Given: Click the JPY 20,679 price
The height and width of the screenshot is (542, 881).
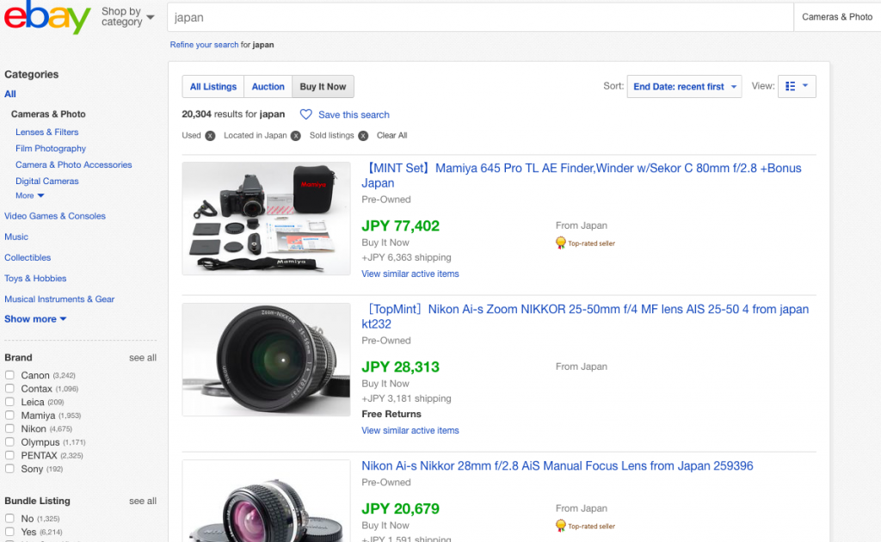Looking at the screenshot, I should 401,508.
